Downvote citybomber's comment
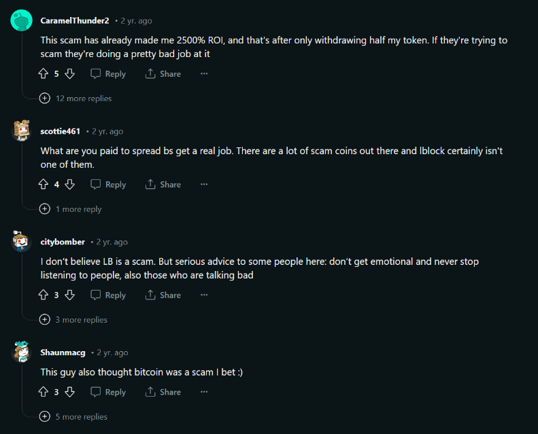The height and width of the screenshot is (434, 538). tap(69, 295)
